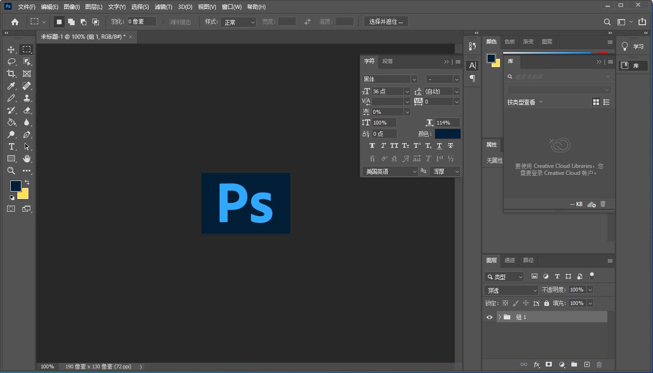The width and height of the screenshot is (653, 373).
Task: Open the blend mode dropdown in Layers panel
Action: [511, 289]
